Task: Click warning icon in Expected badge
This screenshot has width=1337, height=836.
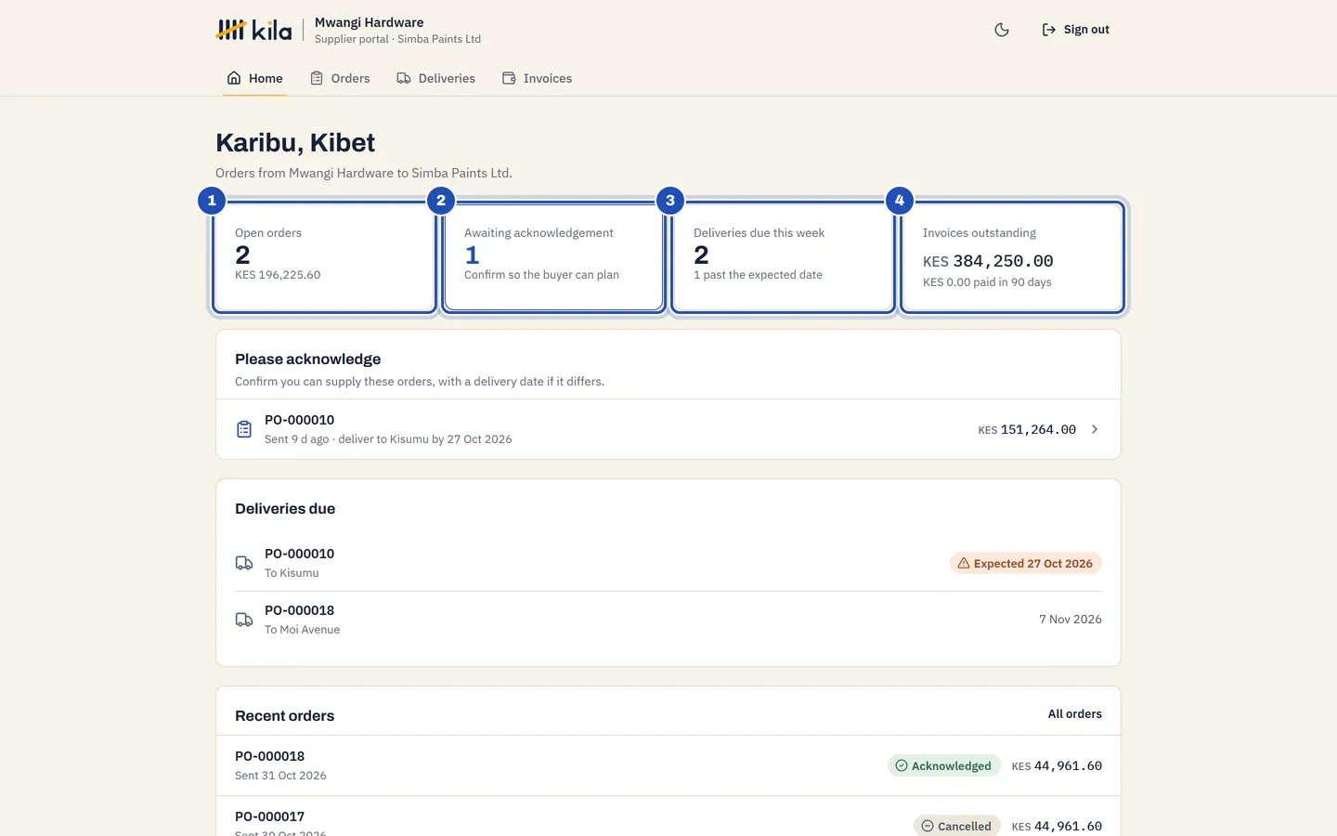Action: click(x=964, y=563)
